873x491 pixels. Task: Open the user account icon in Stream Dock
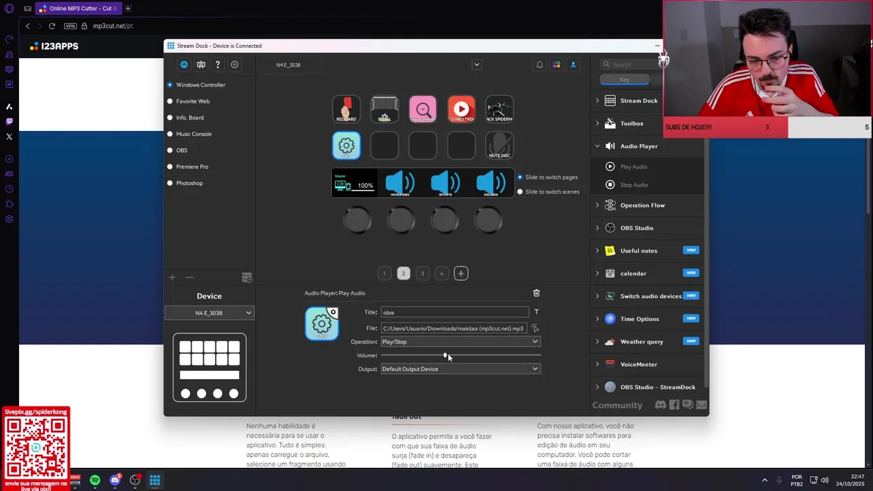coord(573,65)
